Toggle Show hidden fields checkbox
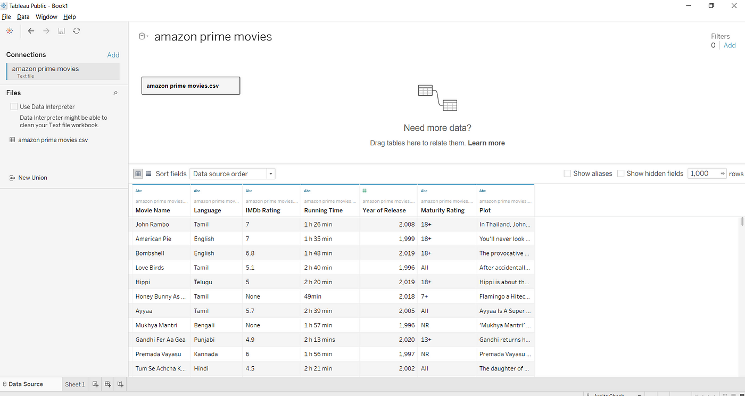 click(x=620, y=174)
